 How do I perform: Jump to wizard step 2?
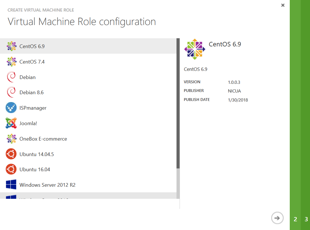point(295,219)
